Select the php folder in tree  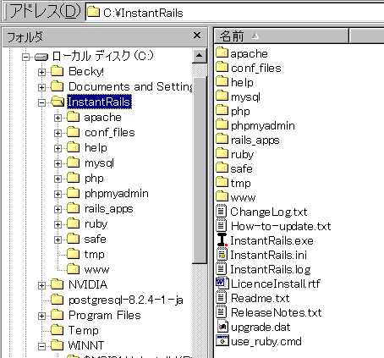(x=94, y=179)
